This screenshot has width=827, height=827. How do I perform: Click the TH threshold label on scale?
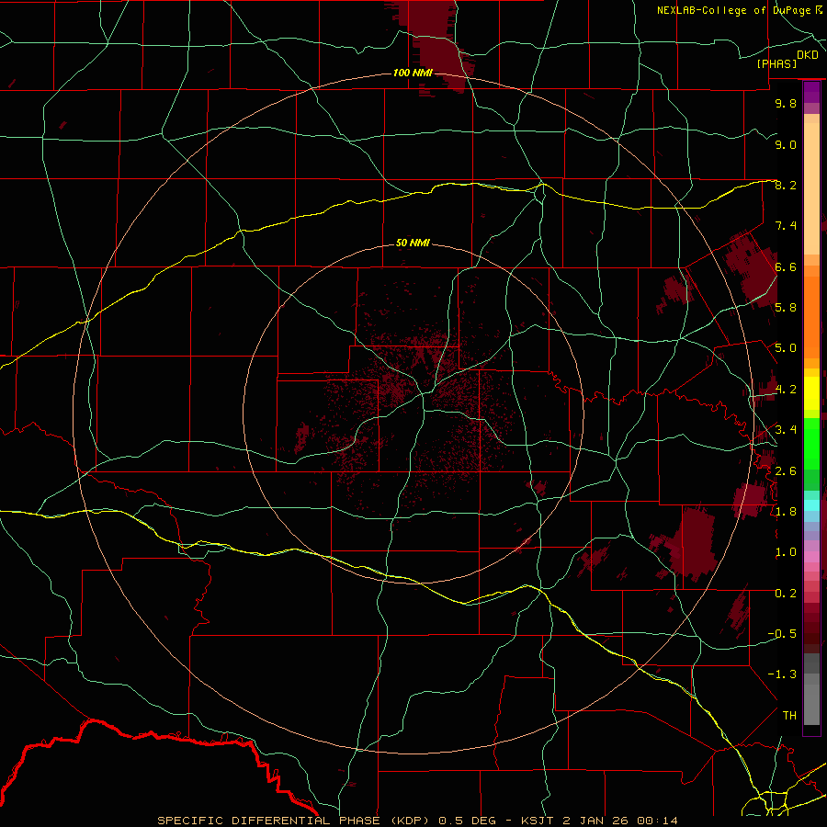[x=789, y=716]
